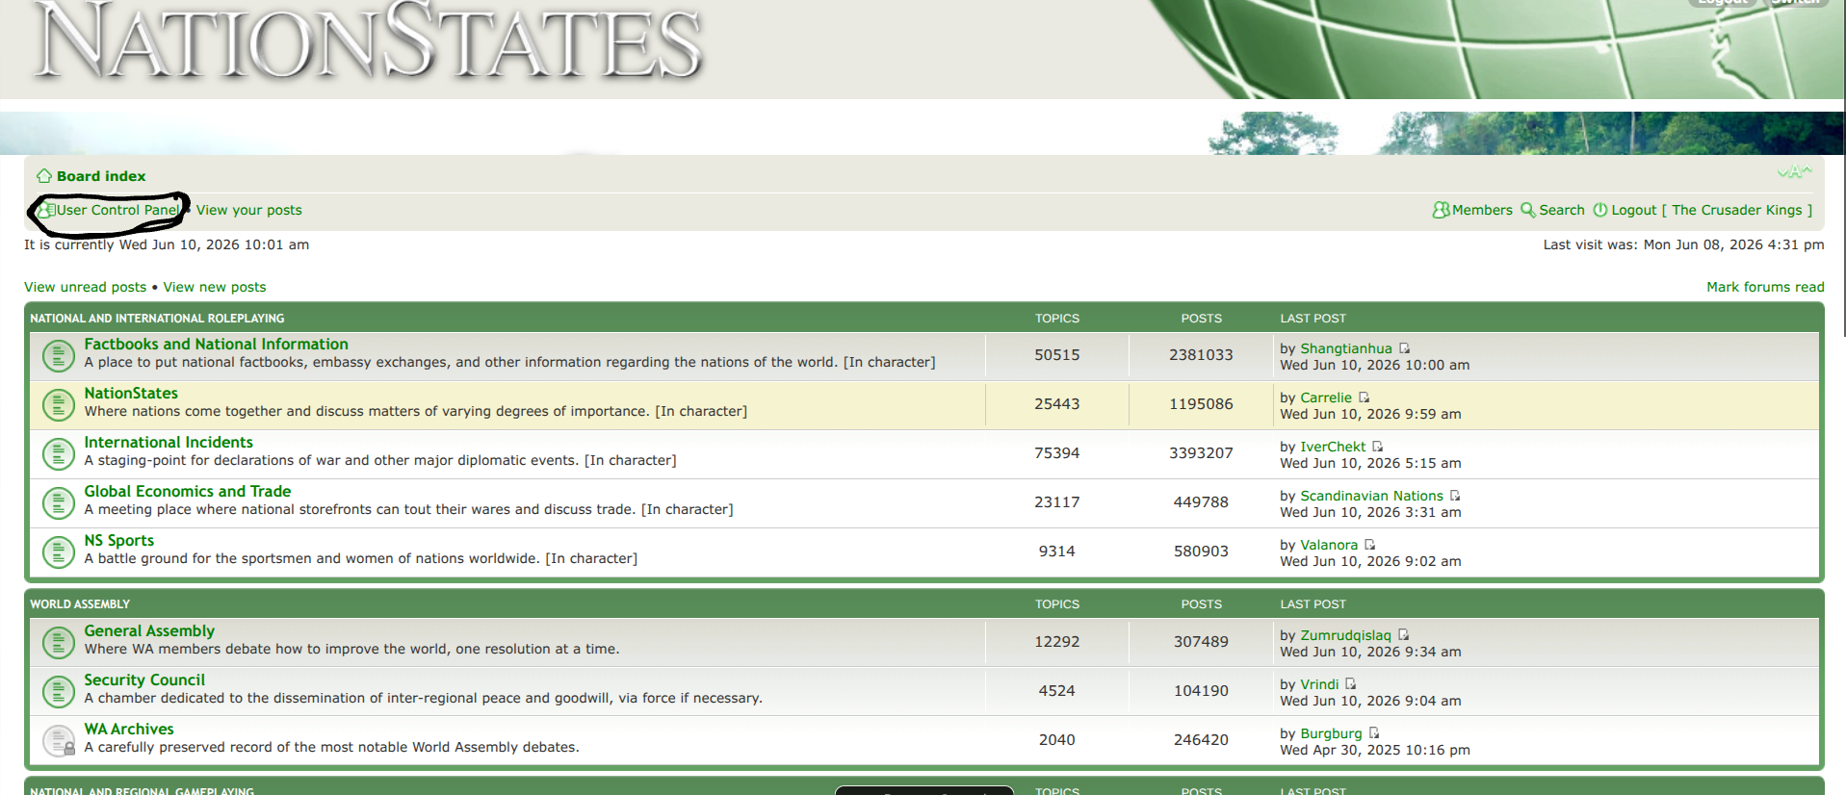Click the topics count "12292"
This screenshot has height=795, width=1846.
[1057, 642]
